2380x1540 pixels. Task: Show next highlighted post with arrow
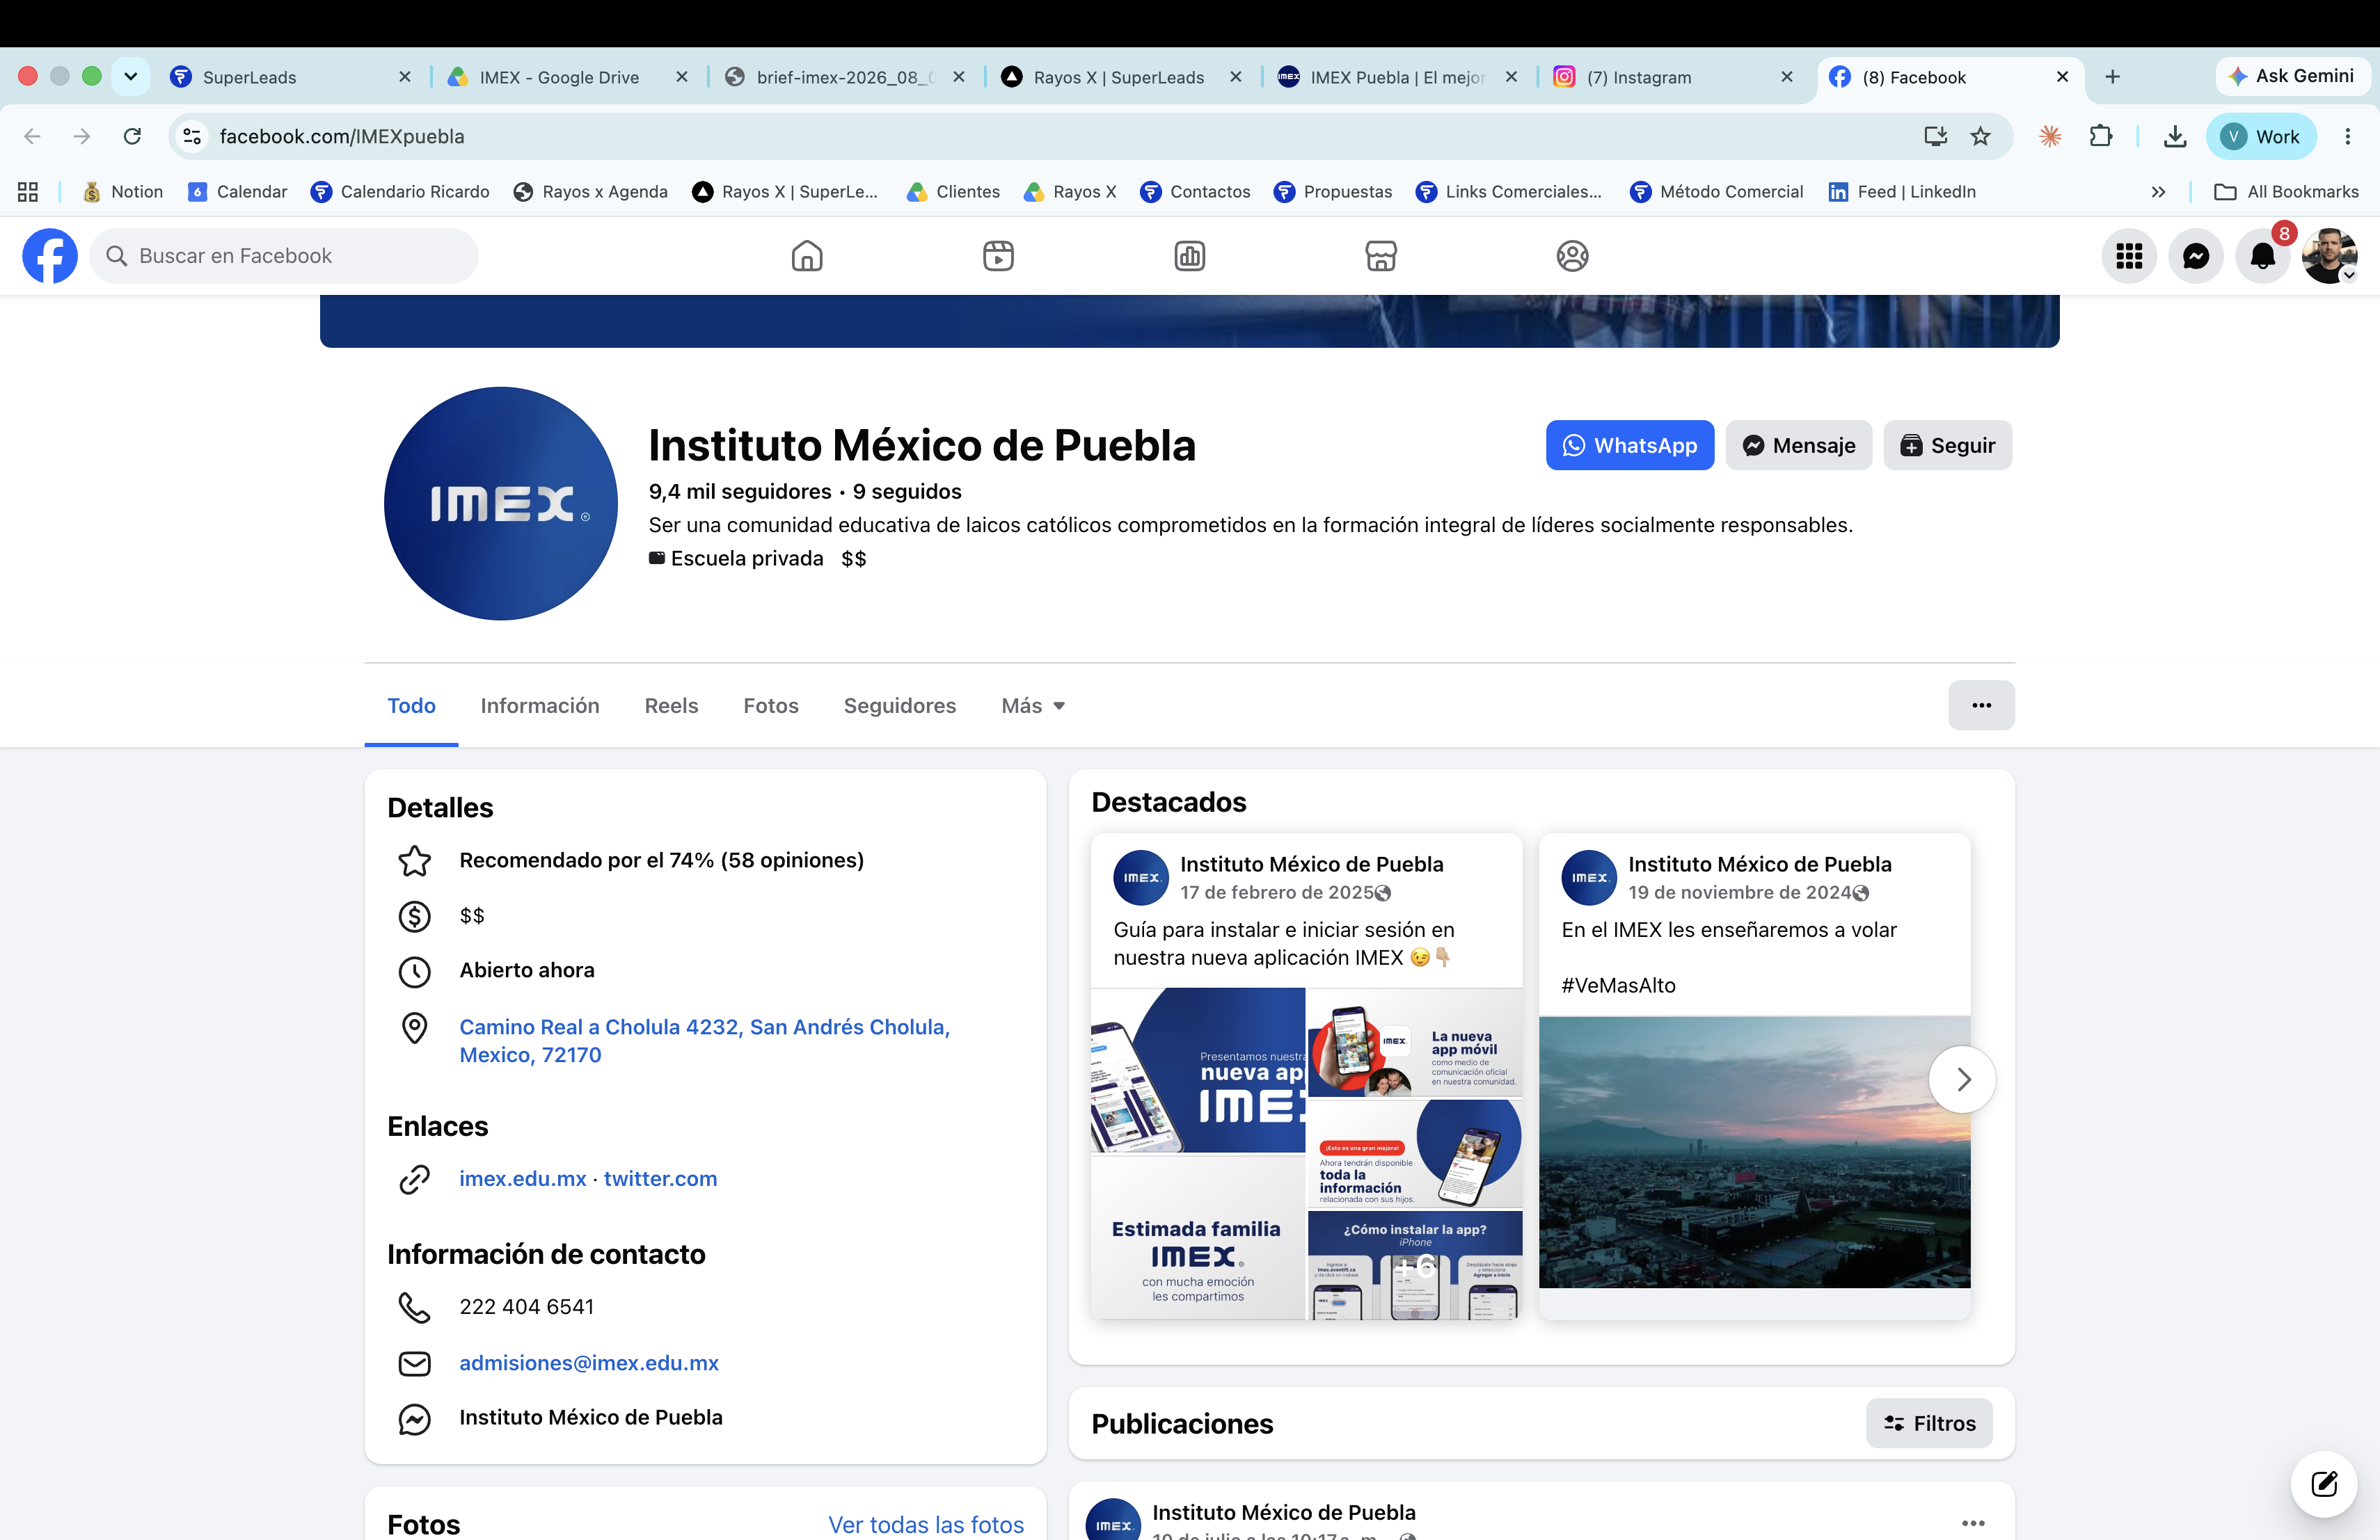click(1963, 1080)
